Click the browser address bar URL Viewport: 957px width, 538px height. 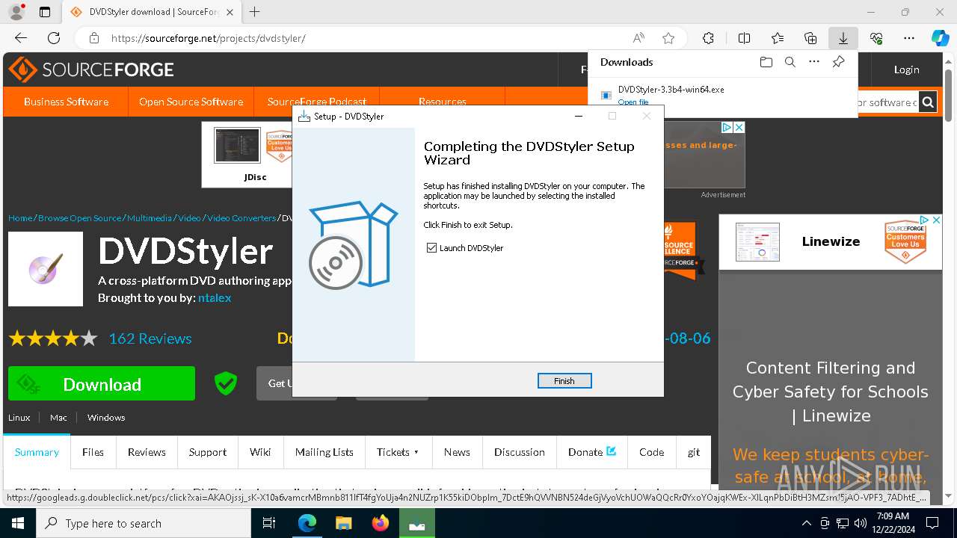coord(208,38)
